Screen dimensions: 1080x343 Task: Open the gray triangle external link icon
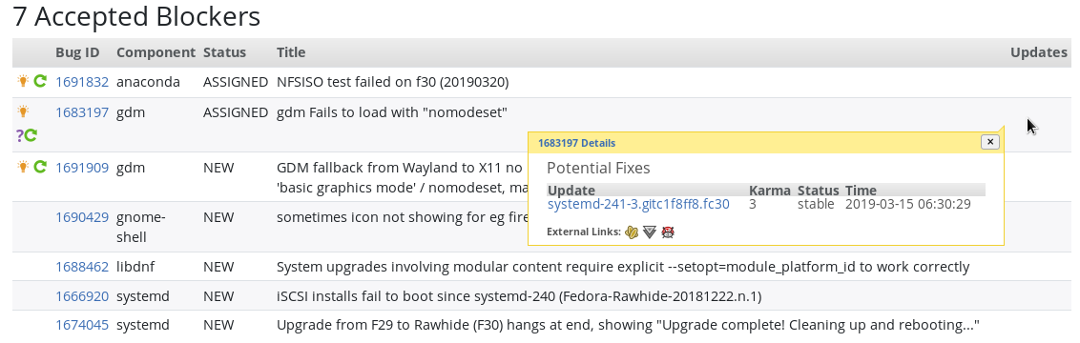click(x=650, y=232)
